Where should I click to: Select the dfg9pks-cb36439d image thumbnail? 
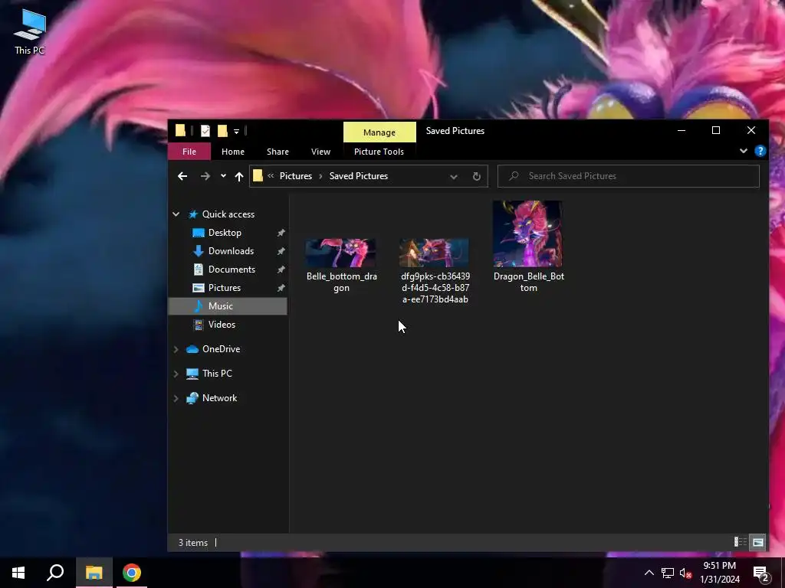coord(435,253)
